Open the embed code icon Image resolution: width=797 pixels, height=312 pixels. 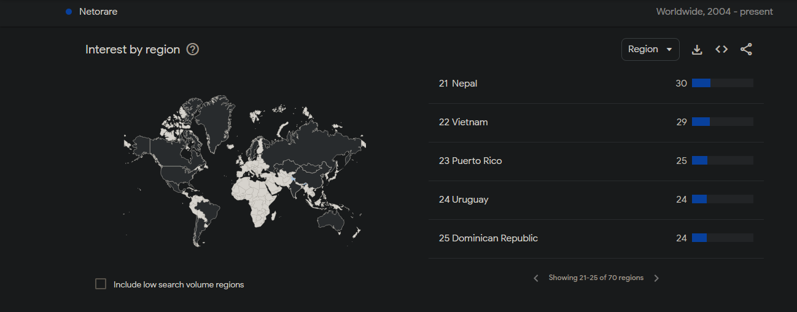click(x=721, y=50)
